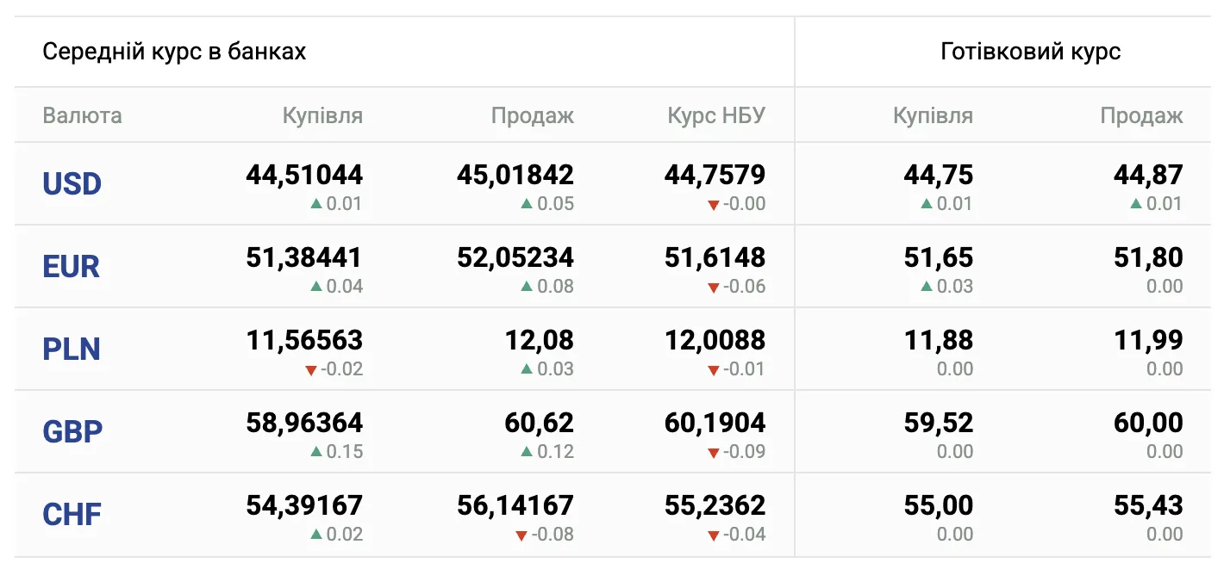Click the CHF cash buy value 55,00
This screenshot has height=563, width=1224.
coord(939,506)
